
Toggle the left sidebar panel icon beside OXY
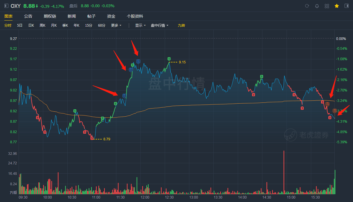(x=6, y=6)
